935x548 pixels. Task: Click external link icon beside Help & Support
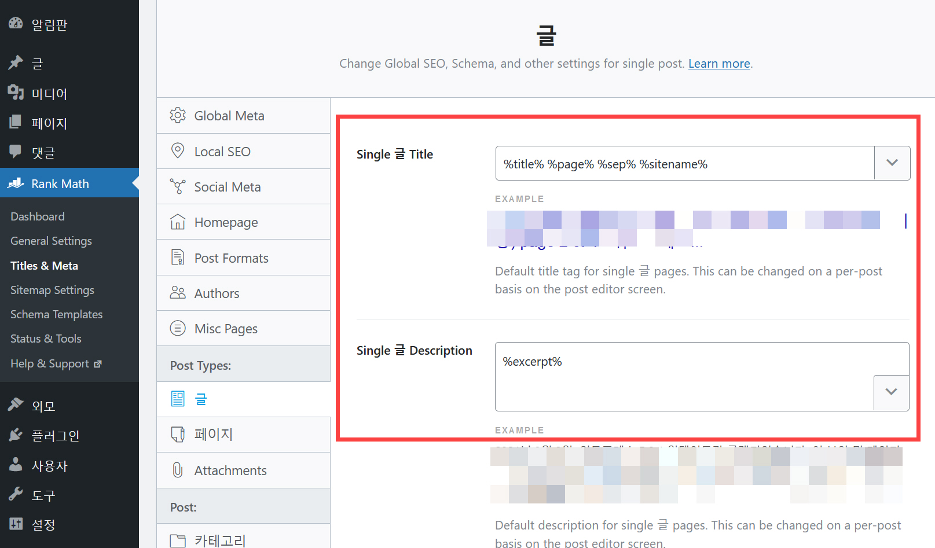coord(98,364)
